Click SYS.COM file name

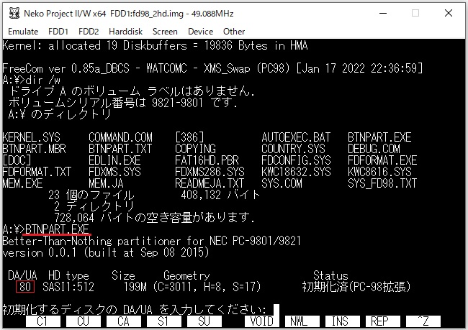pos(282,183)
